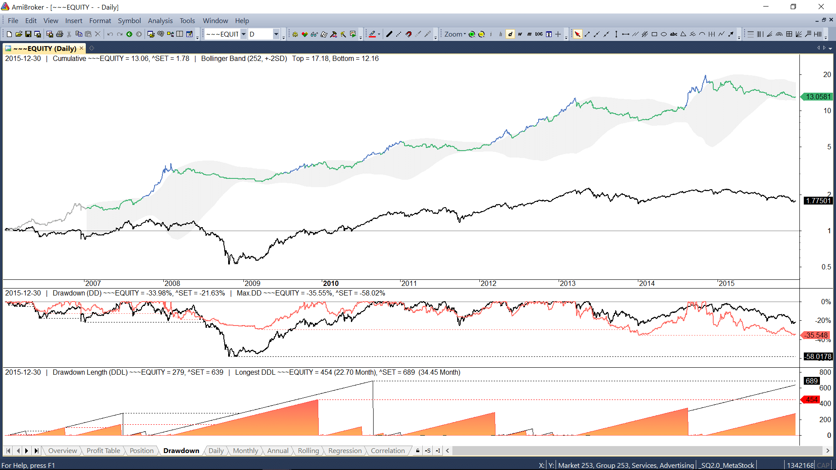Select the Rectangle drawing tool

[x=654, y=34]
